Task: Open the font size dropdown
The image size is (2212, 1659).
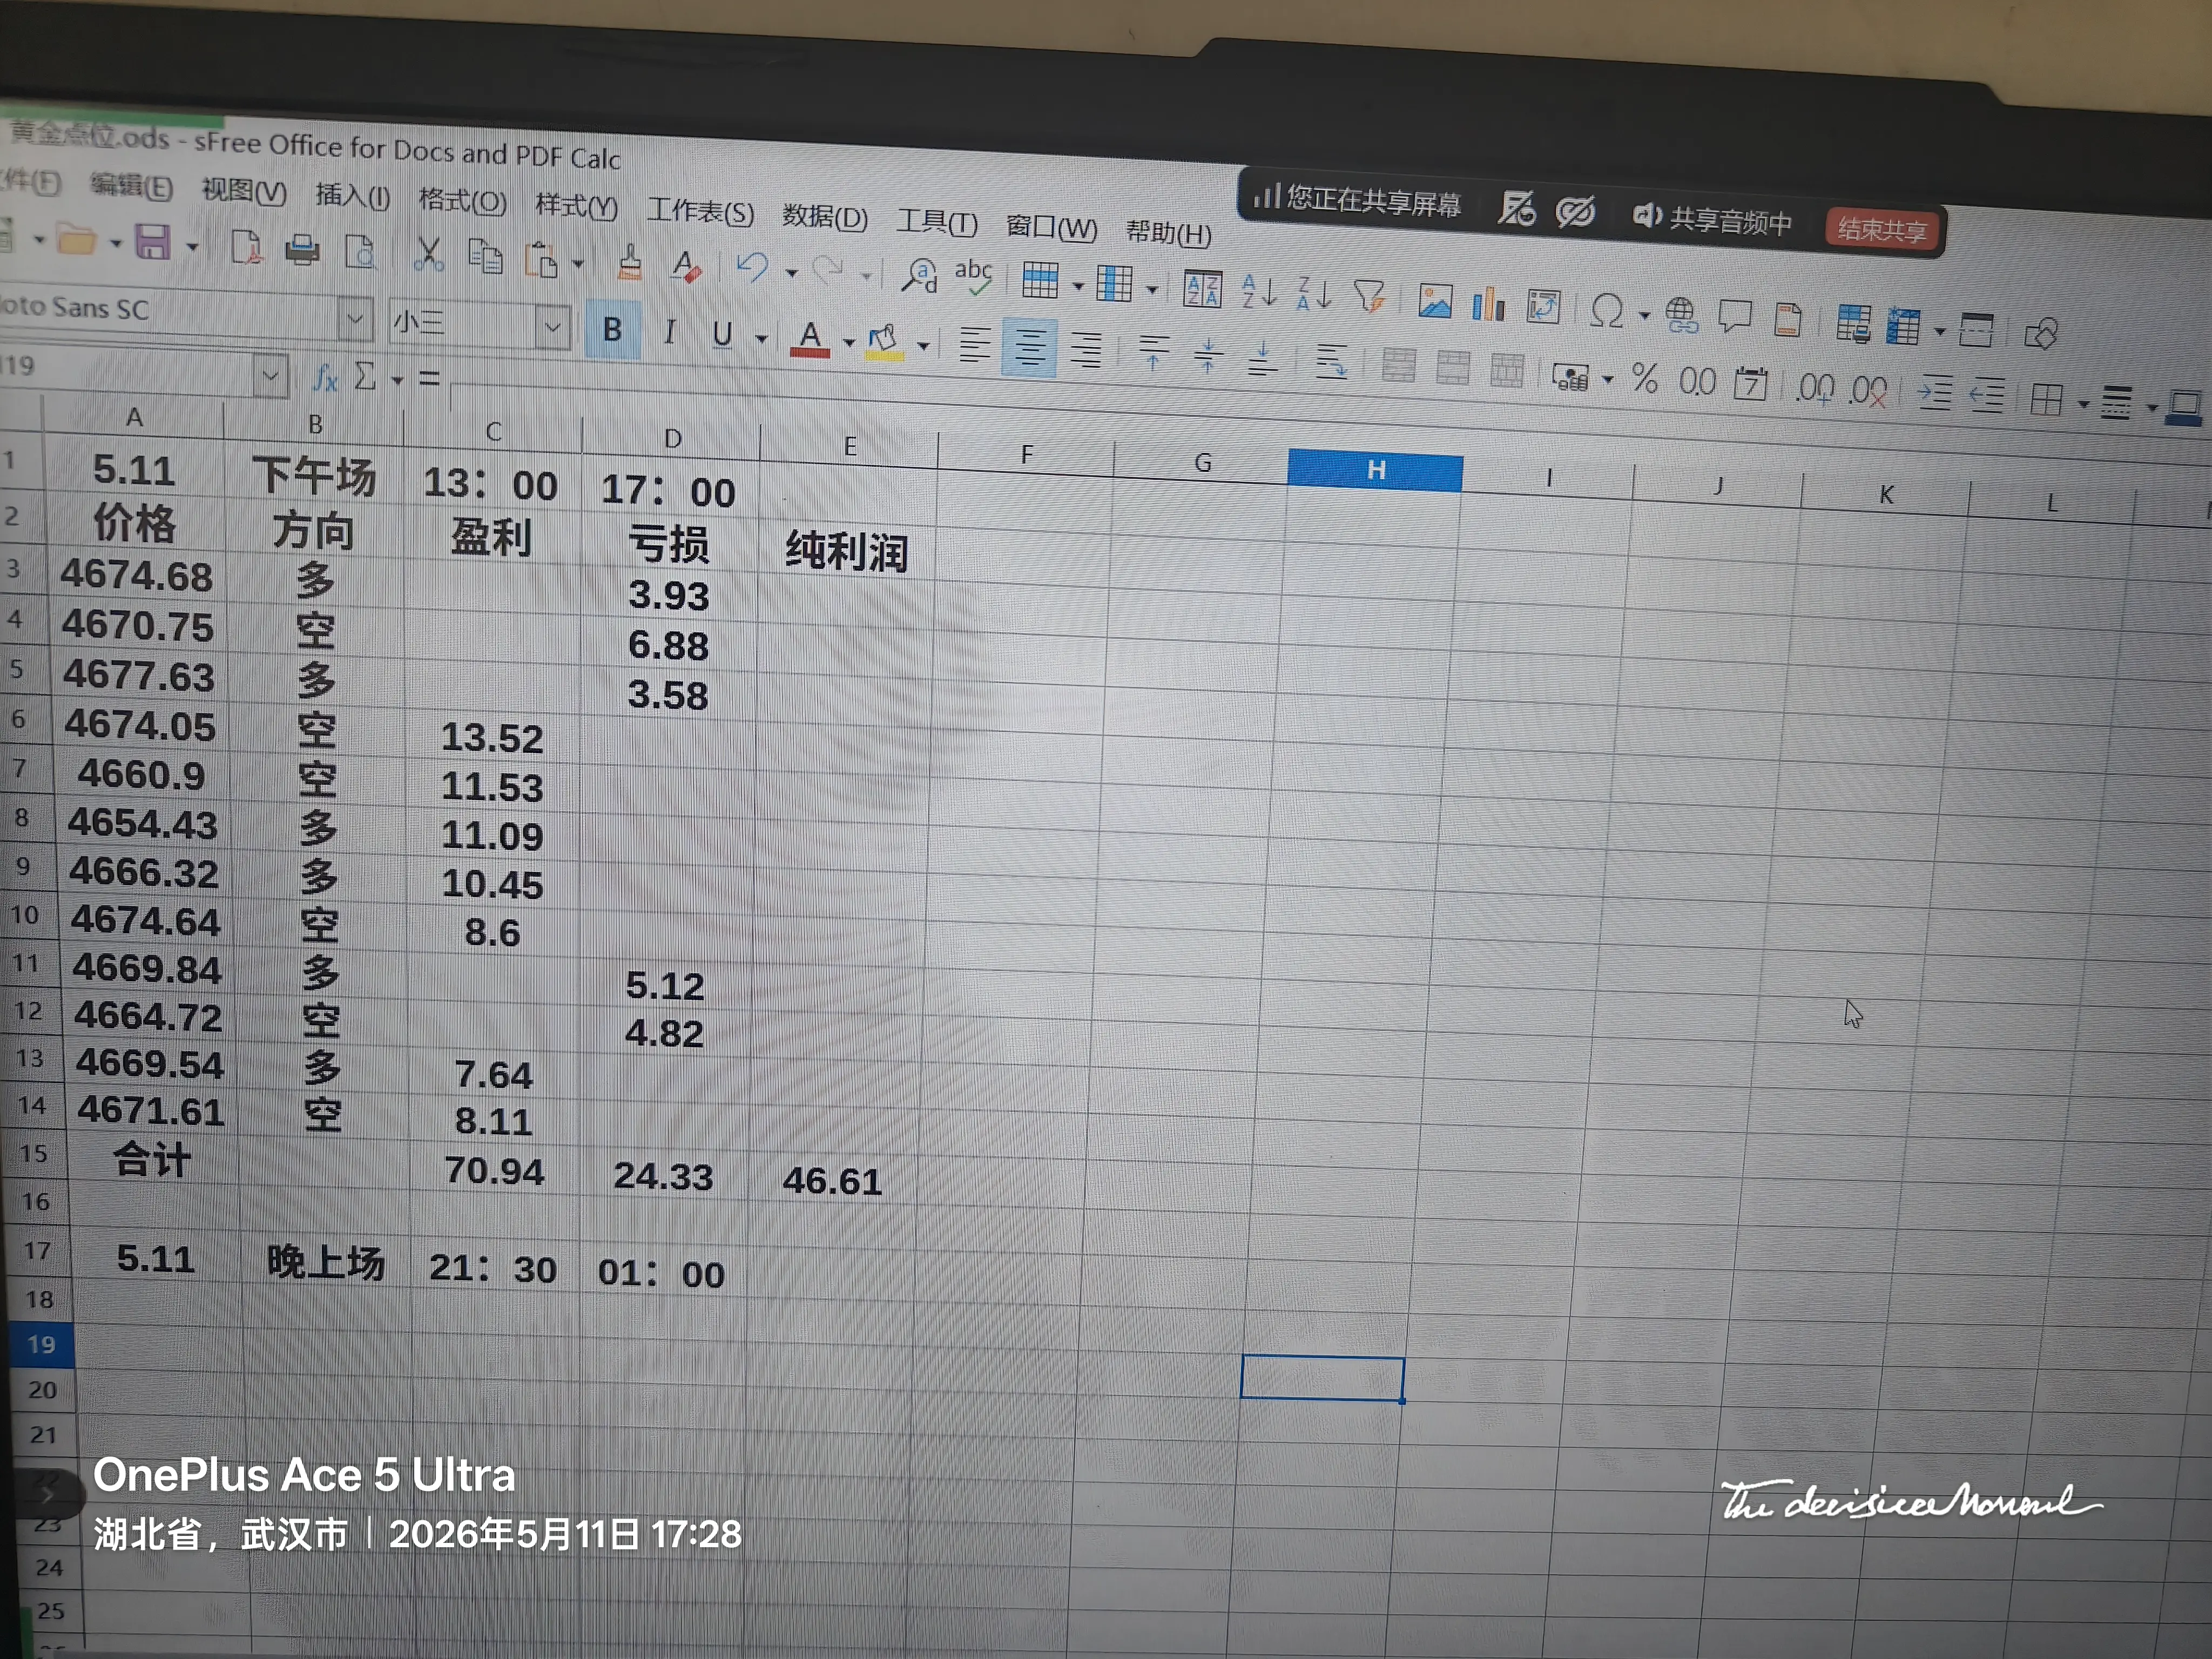Action: coord(552,327)
